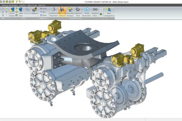Open the Exploded View tool
This screenshot has height=121, width=182.
tap(78, 12)
